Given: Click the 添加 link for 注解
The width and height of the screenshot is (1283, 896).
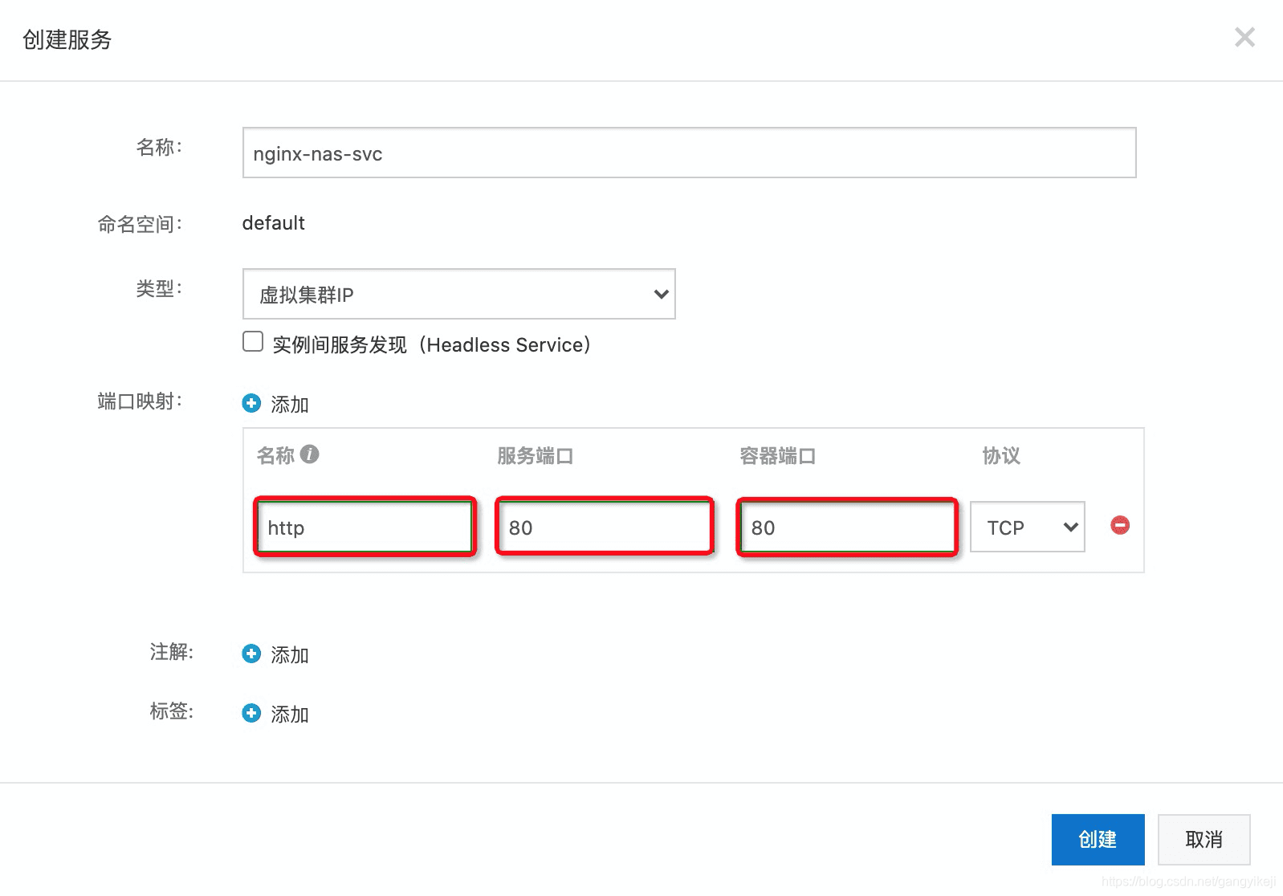Looking at the screenshot, I should pyautogui.click(x=290, y=654).
